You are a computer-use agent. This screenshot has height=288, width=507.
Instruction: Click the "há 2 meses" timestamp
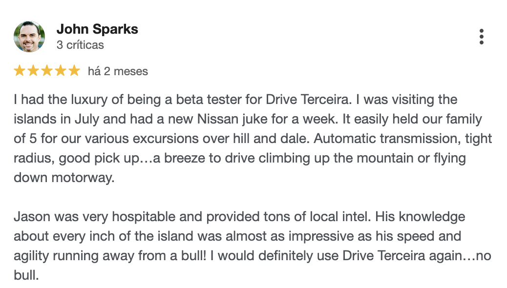pyautogui.click(x=118, y=71)
